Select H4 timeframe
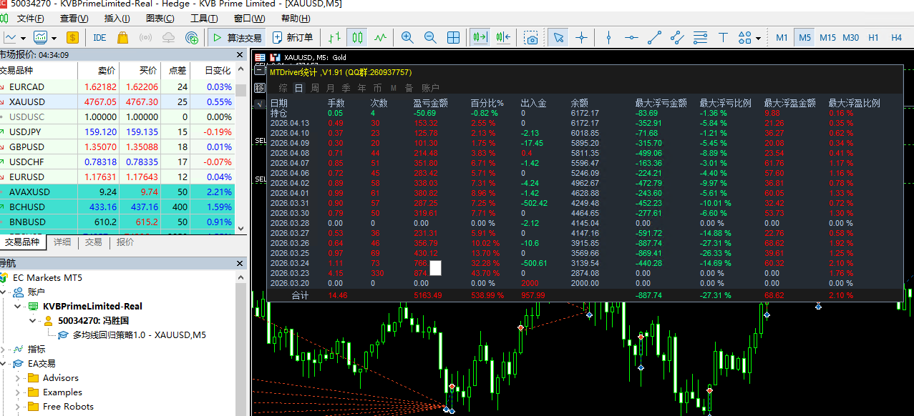The image size is (914, 416). tap(896, 37)
